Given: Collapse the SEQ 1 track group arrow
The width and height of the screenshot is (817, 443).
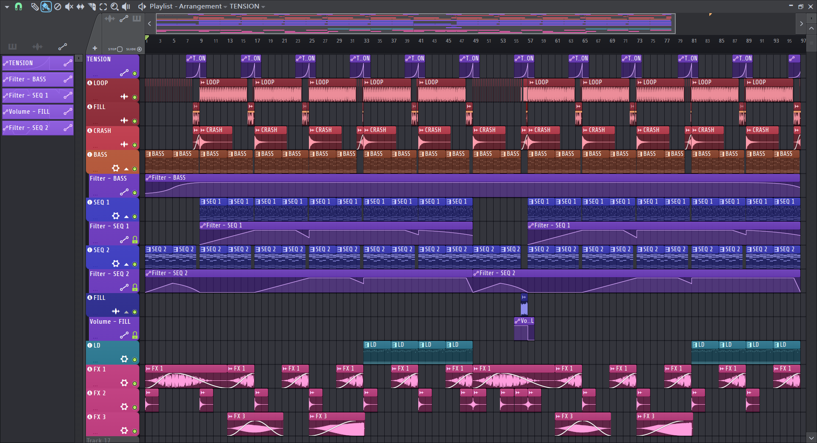Looking at the screenshot, I should (126, 217).
